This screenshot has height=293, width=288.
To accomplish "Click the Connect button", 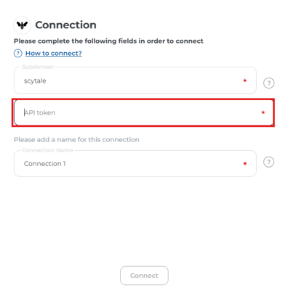I will tap(144, 276).
